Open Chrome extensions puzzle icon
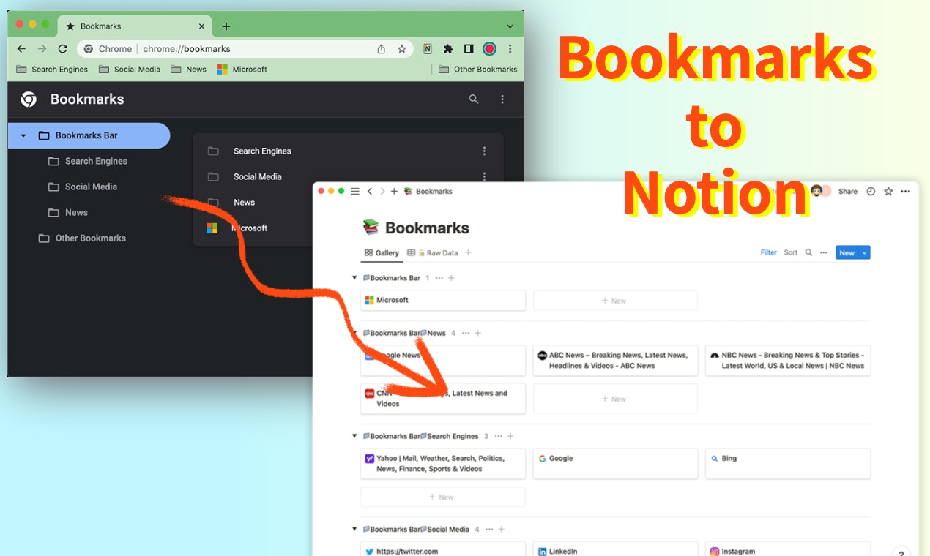Viewport: 930px width, 556px height. pyautogui.click(x=448, y=49)
